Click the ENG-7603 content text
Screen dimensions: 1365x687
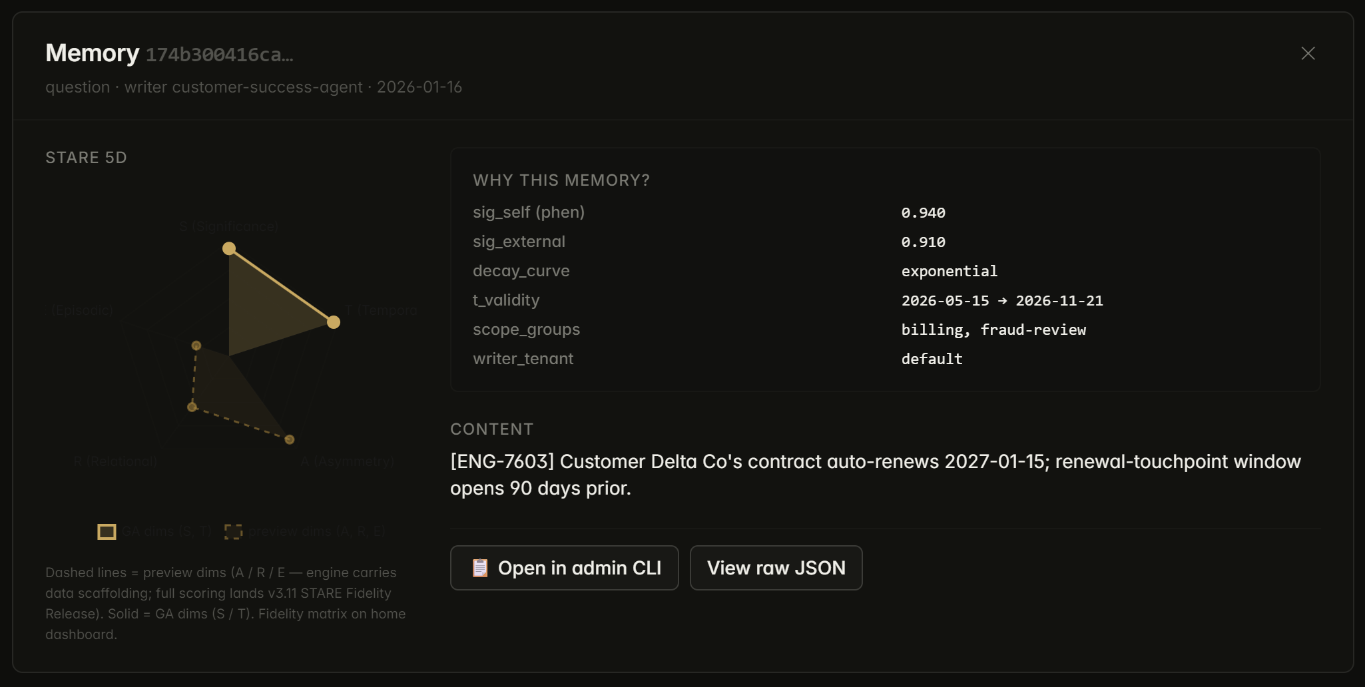point(876,475)
